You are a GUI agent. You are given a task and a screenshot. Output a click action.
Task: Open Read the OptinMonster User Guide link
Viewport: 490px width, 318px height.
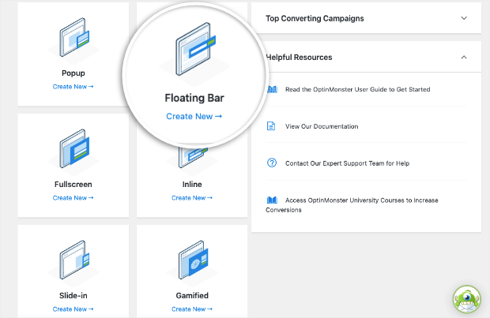(358, 90)
